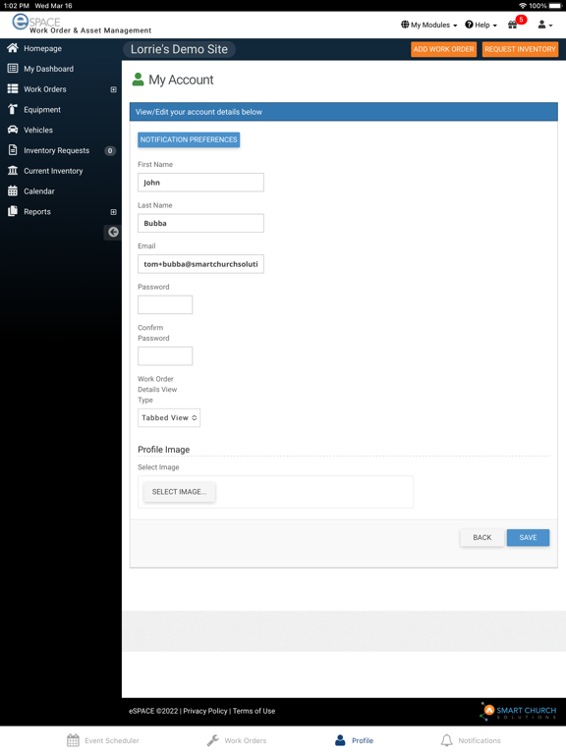Click the Calendar icon in sidebar
Screen dimensions: 566x754
(x=13, y=190)
